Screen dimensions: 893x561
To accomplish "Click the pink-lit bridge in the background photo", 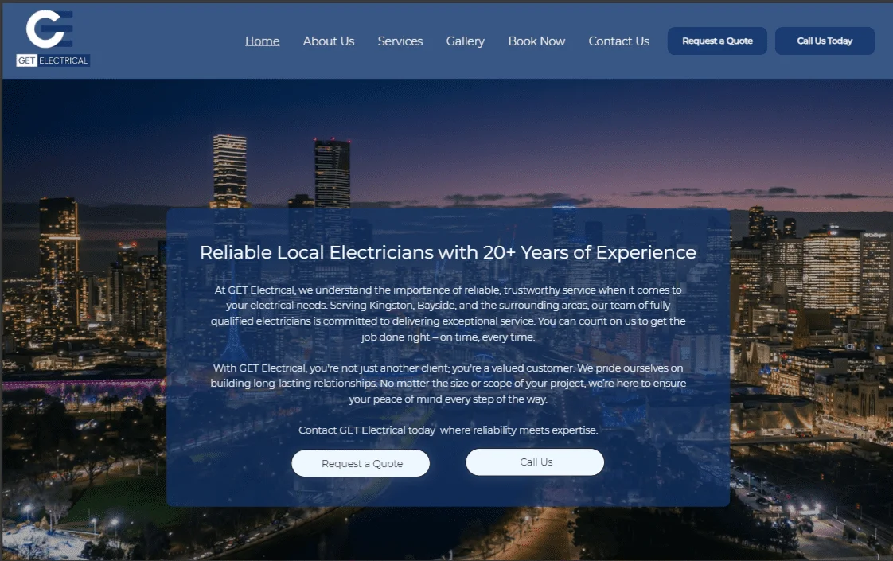I will pyautogui.click(x=80, y=384).
